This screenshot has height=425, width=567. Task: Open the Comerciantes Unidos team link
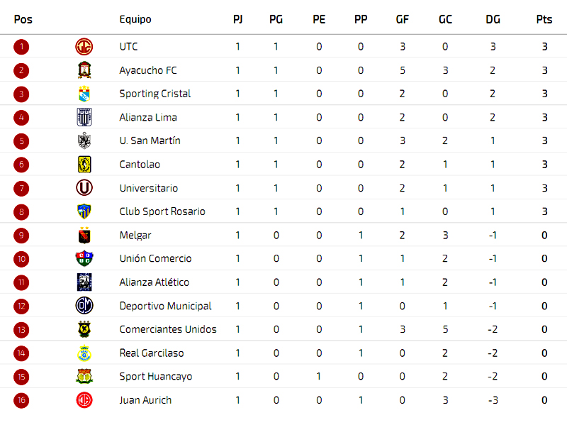pos(168,329)
